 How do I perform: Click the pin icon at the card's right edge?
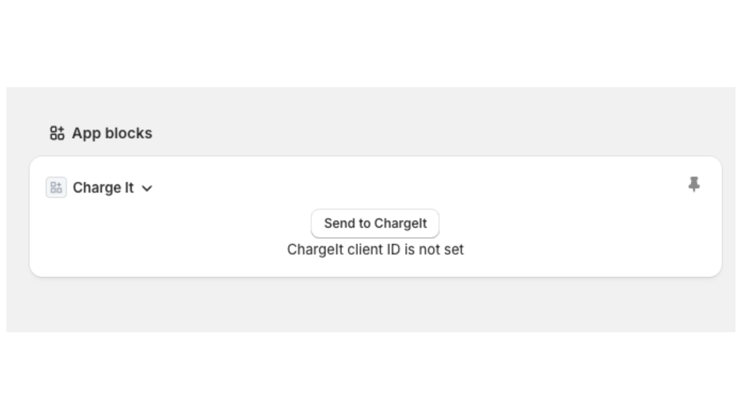[693, 184]
